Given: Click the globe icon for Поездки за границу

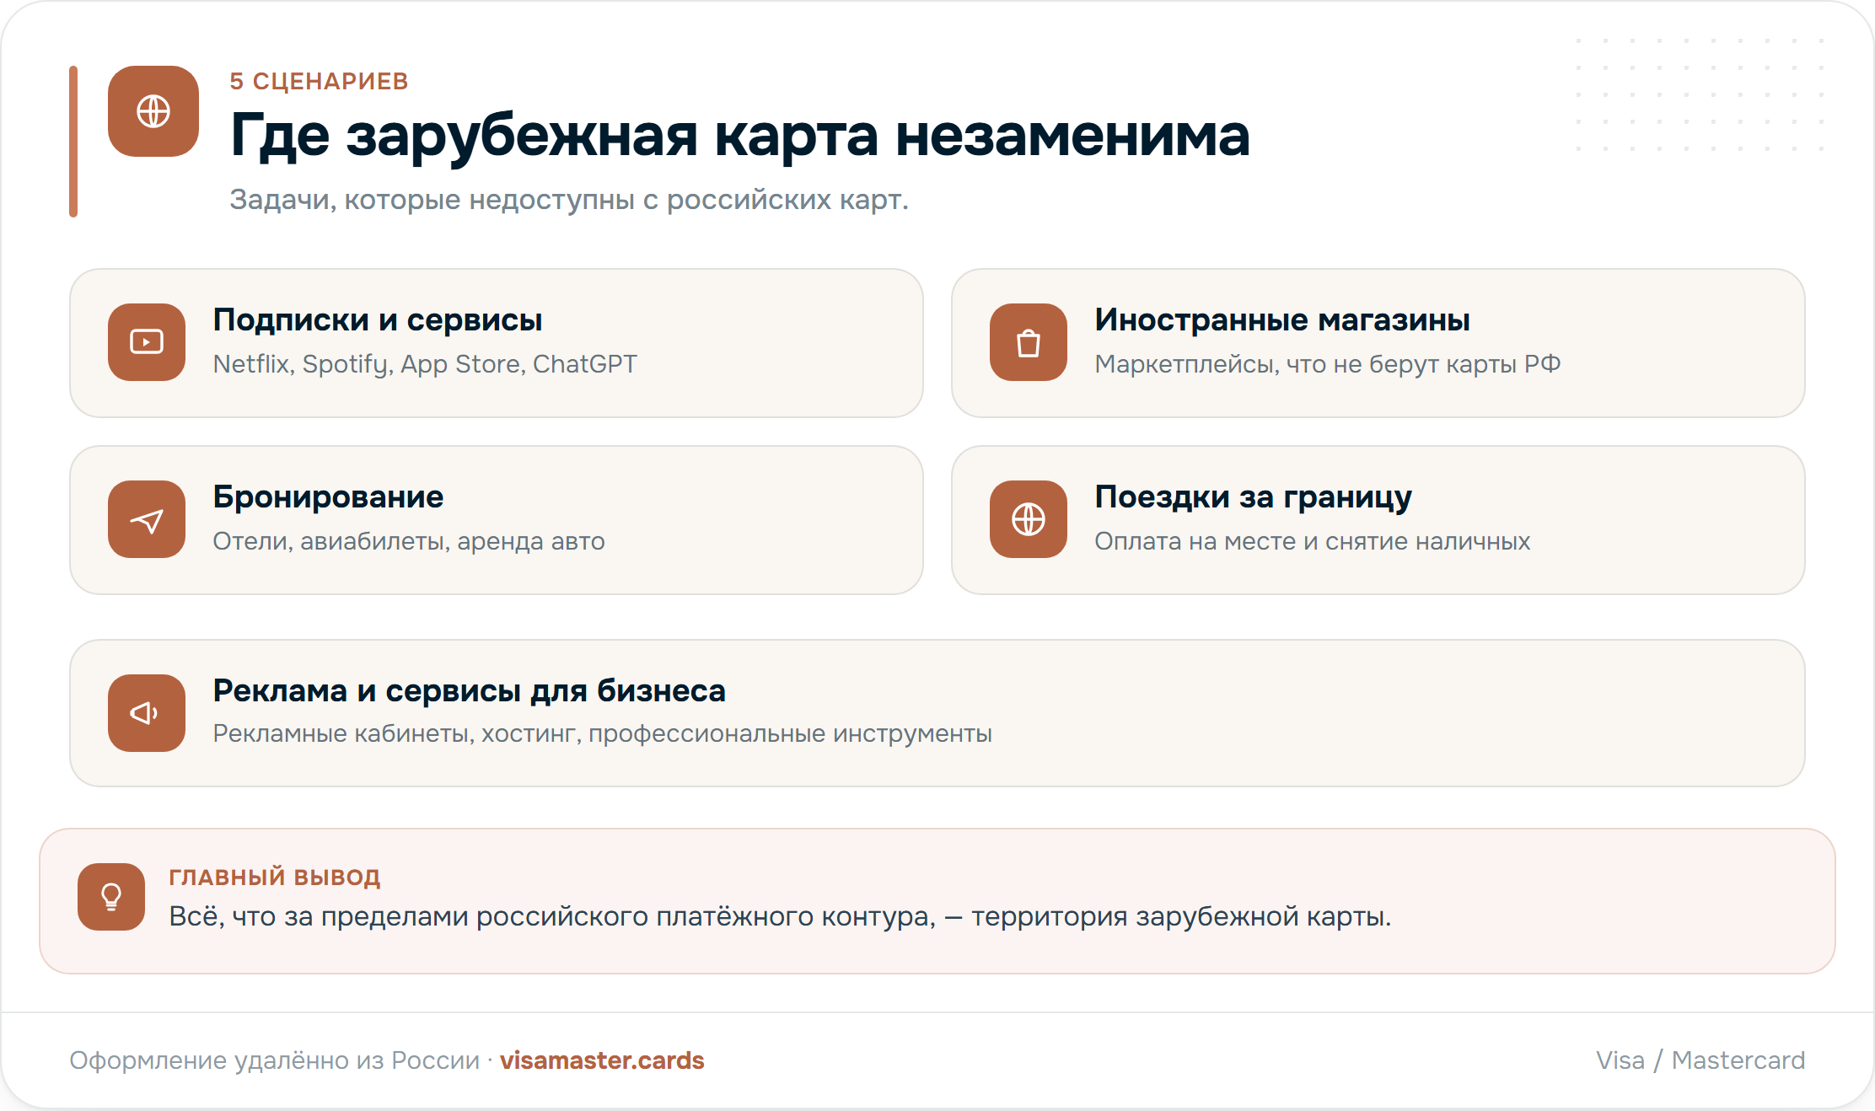Looking at the screenshot, I should click(x=1029, y=519).
